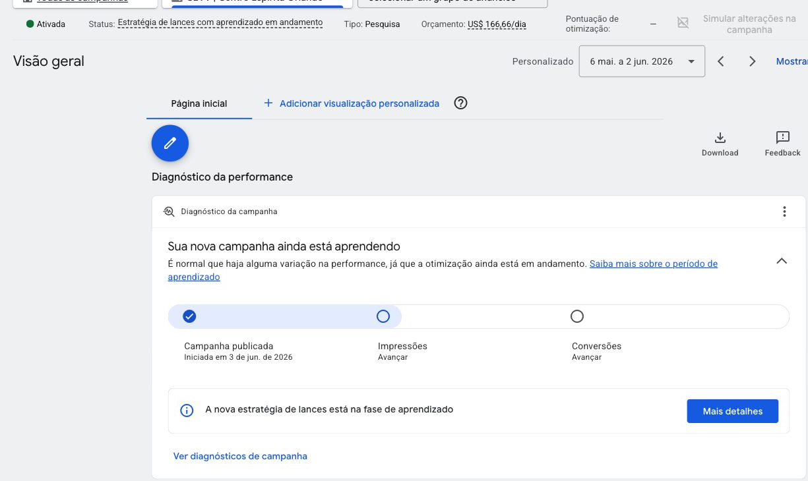808x481 pixels.
Task: Switch to Página inicial tab
Action: click(x=199, y=103)
